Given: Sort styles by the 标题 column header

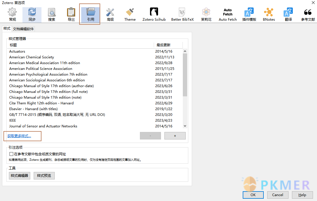Looking at the screenshot, I should 80,45.
